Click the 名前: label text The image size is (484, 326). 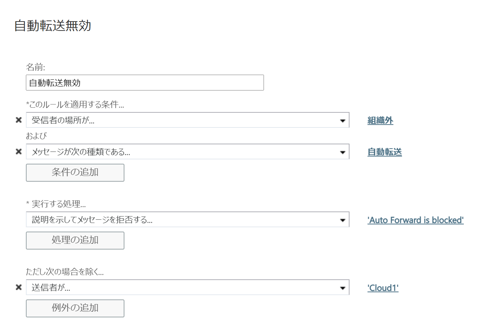pos(36,67)
